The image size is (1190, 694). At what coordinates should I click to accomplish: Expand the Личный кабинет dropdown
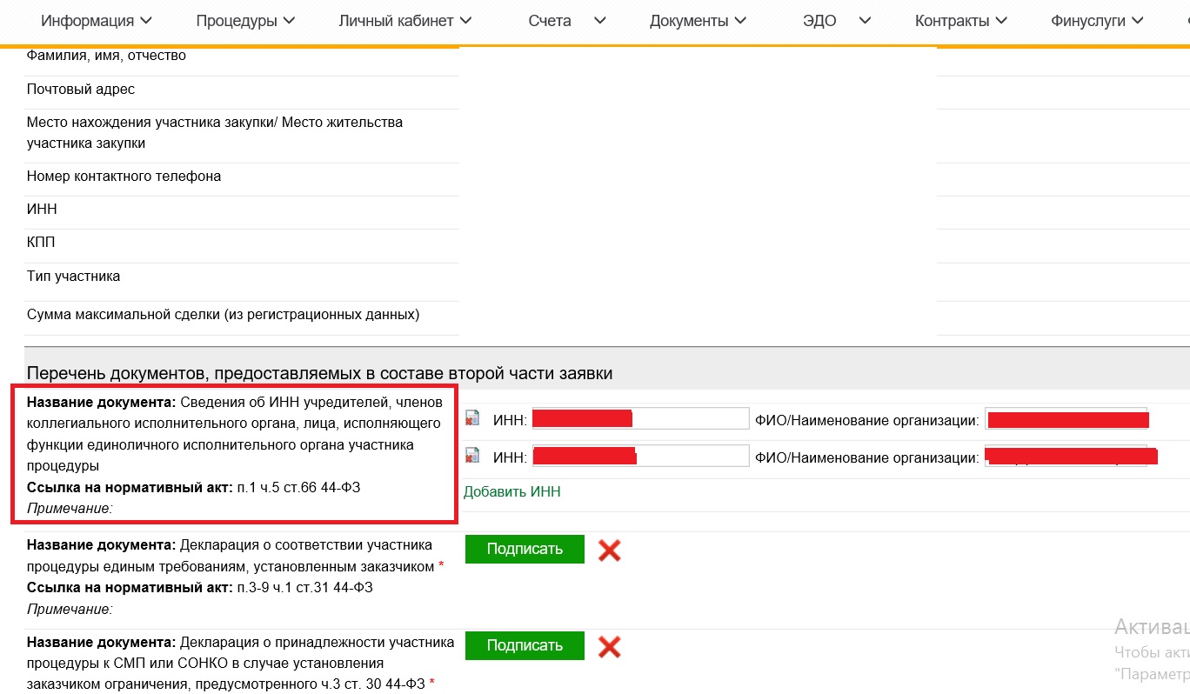click(x=404, y=21)
